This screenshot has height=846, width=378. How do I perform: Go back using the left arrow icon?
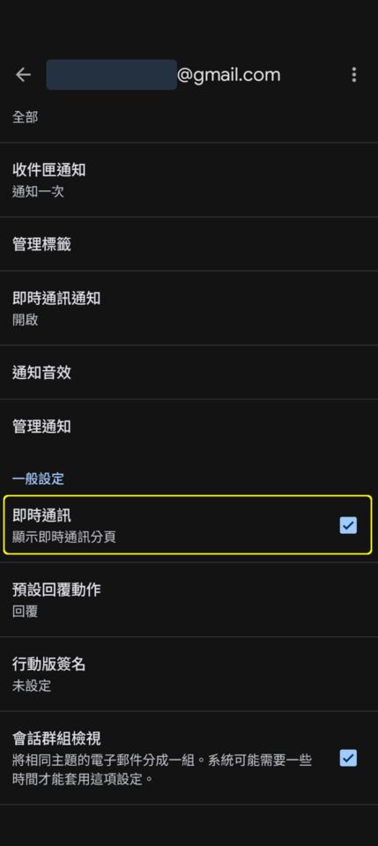(23, 74)
